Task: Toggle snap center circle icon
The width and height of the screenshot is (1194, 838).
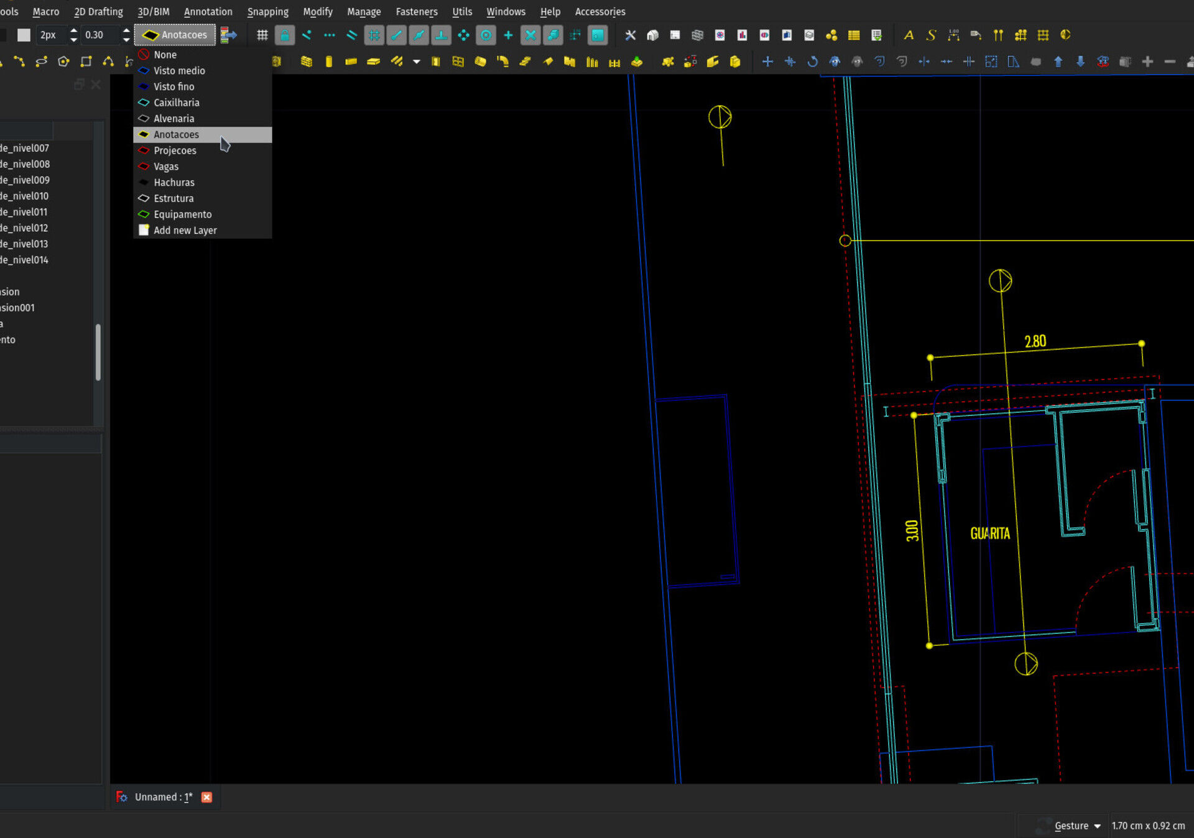Action: tap(486, 35)
